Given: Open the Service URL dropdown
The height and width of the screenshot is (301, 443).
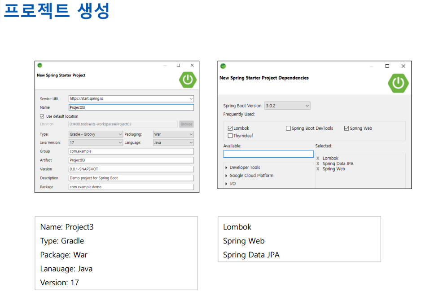Looking at the screenshot, I should [191, 99].
